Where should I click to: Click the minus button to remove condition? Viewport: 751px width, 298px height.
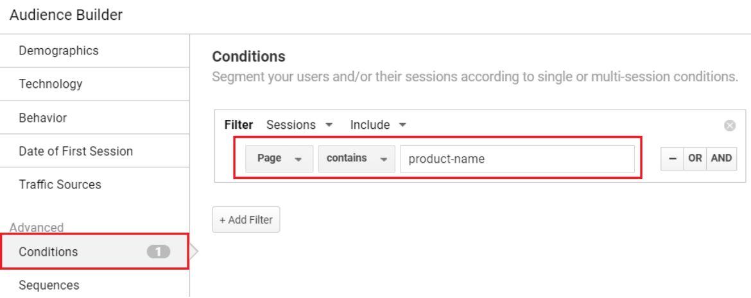coord(672,159)
